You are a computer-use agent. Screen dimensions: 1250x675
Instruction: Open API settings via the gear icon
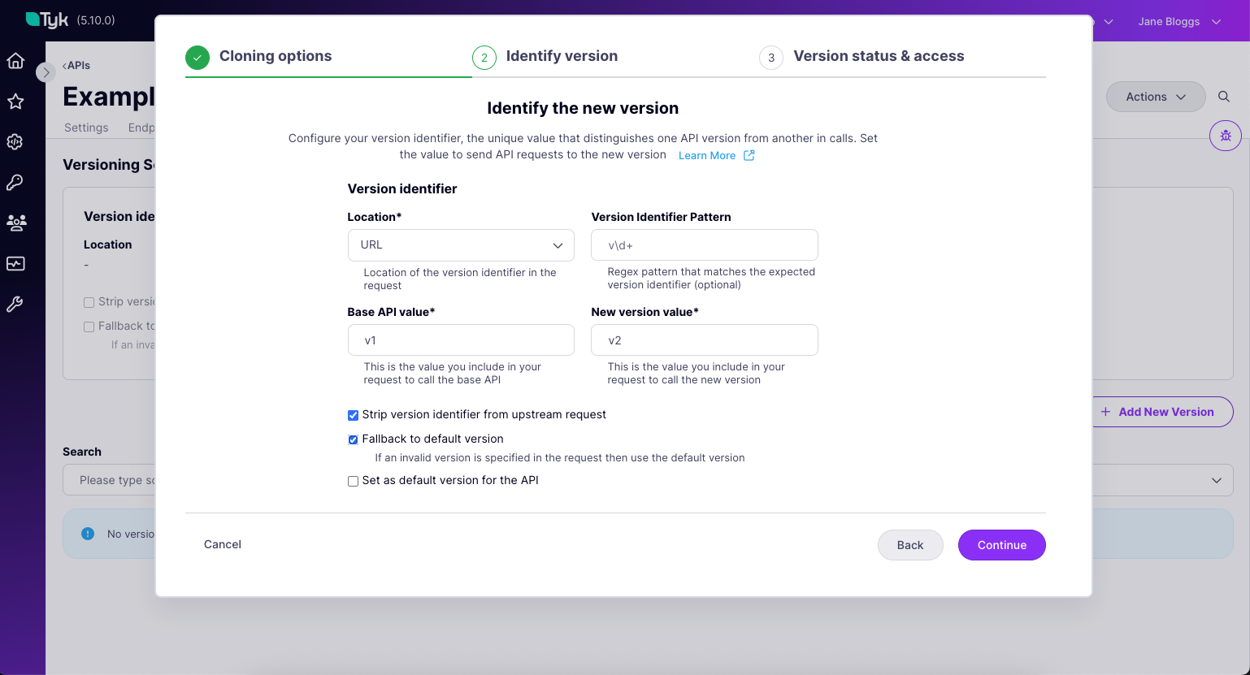15,141
